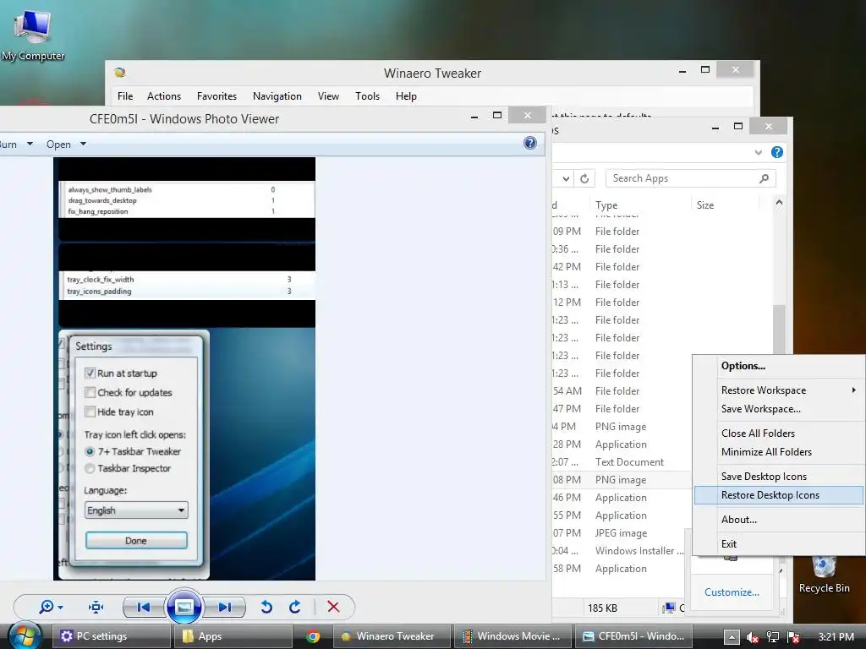Select Text Document row in Apps list
Screen dimensions: 866x649
tap(621, 462)
